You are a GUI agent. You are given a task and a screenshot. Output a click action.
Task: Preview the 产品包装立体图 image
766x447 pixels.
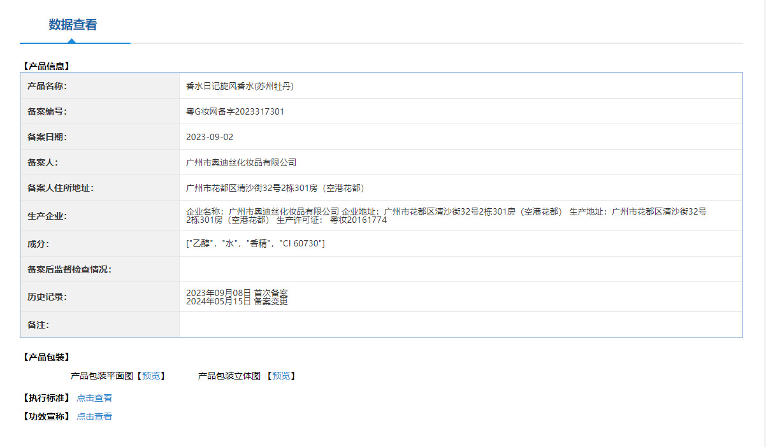point(281,376)
